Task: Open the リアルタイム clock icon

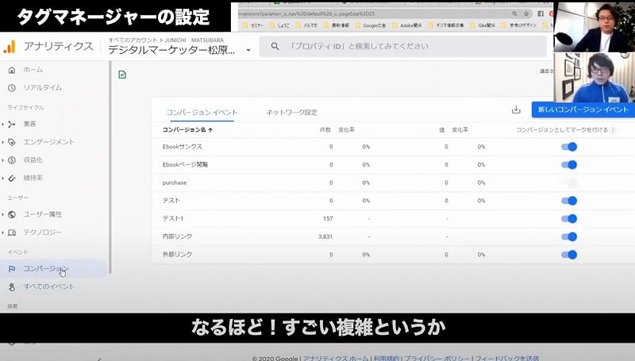Action: click(x=12, y=88)
